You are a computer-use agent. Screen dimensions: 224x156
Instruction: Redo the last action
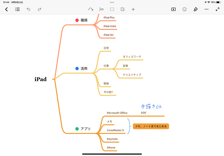pyautogui.click(x=40, y=9)
